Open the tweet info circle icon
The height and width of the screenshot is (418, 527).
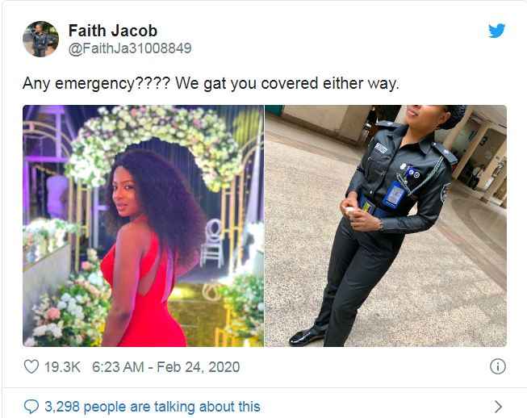click(498, 366)
